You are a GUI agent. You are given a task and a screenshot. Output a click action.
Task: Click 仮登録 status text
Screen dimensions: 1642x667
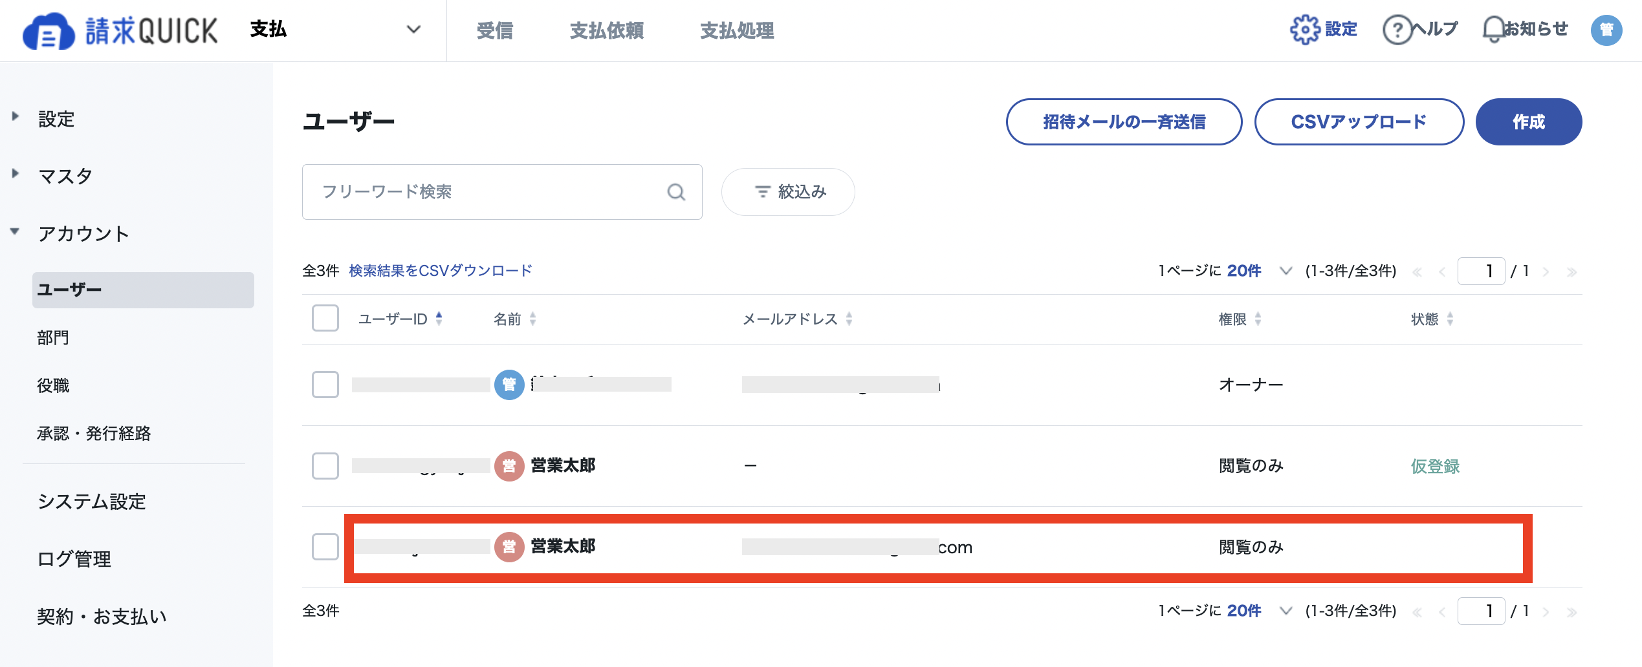pyautogui.click(x=1435, y=466)
